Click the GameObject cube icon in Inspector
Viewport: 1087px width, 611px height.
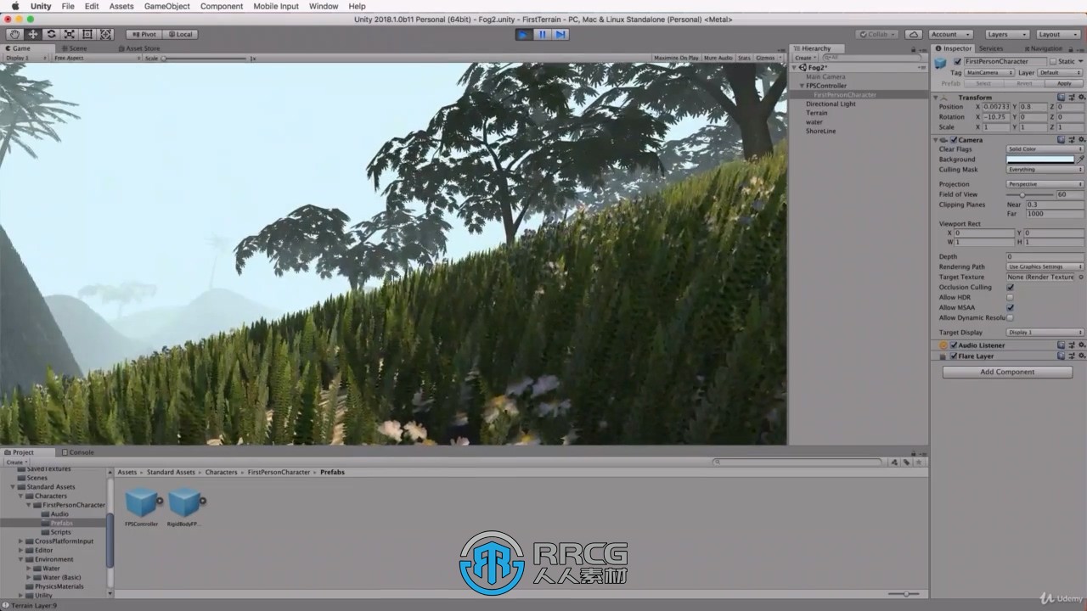tap(941, 63)
